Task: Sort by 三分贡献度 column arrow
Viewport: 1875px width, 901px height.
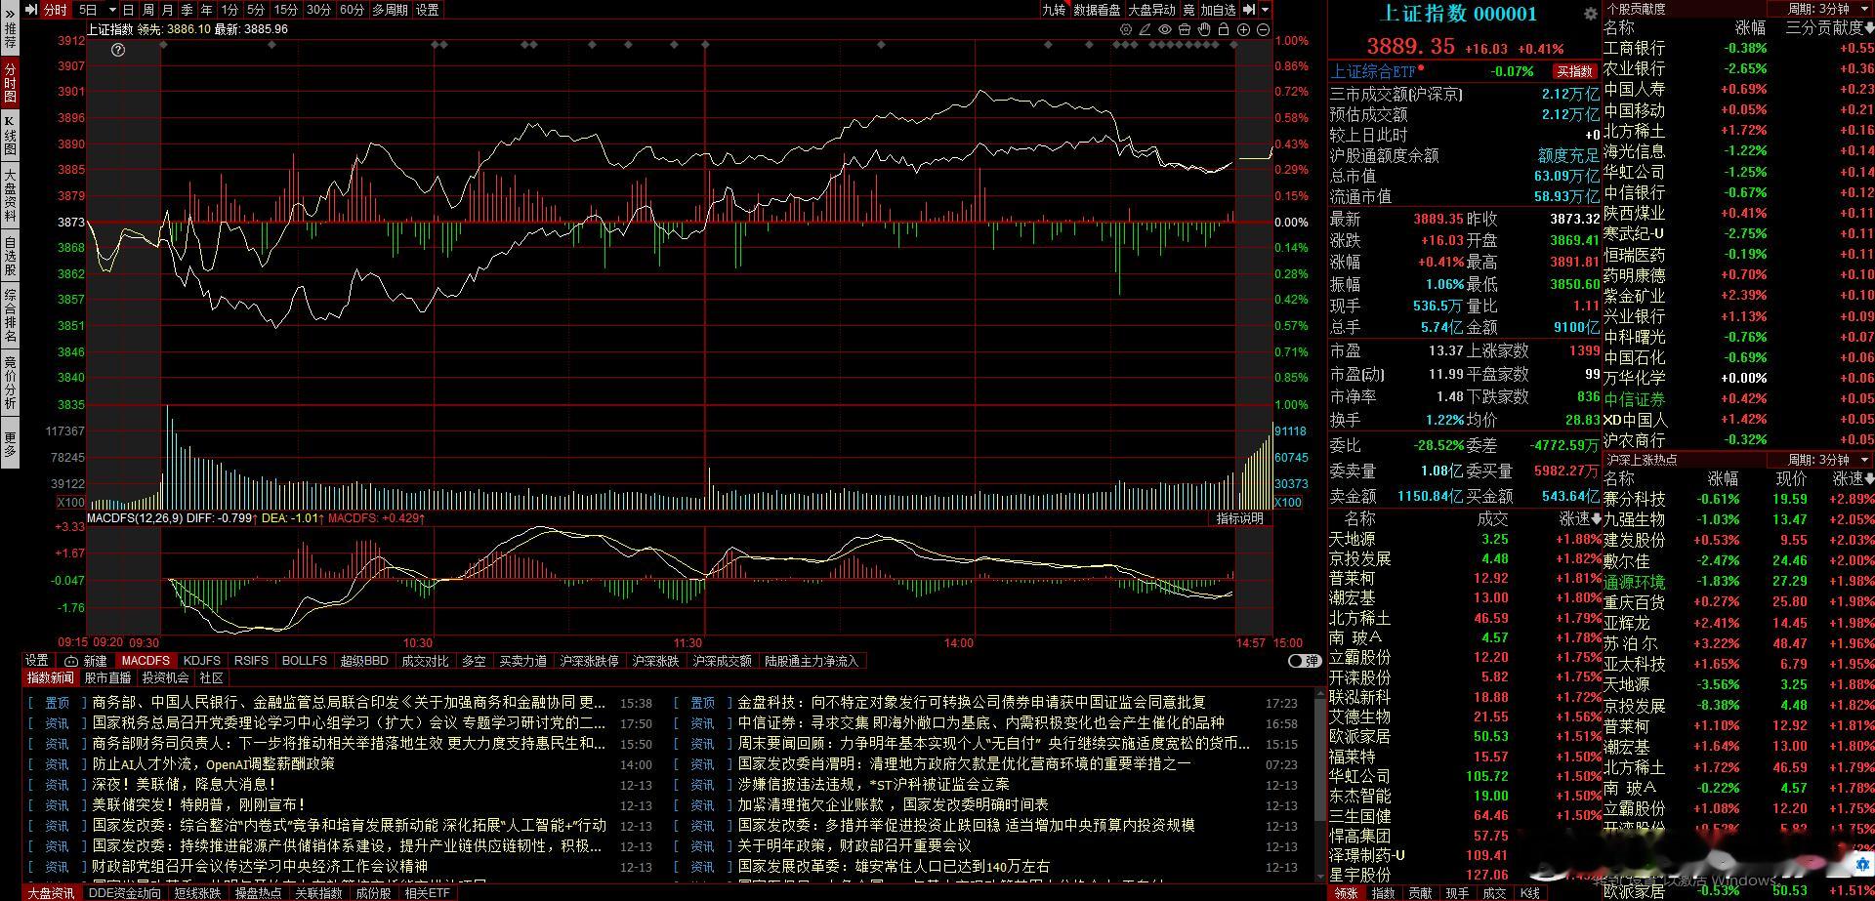Action: (1869, 27)
